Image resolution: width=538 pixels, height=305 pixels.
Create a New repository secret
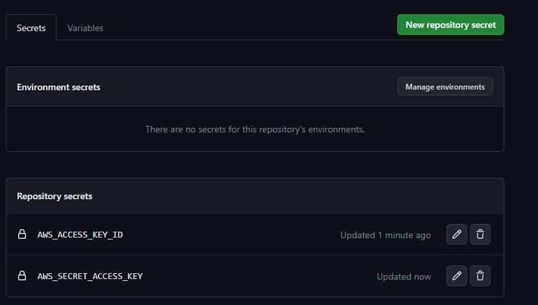click(450, 25)
